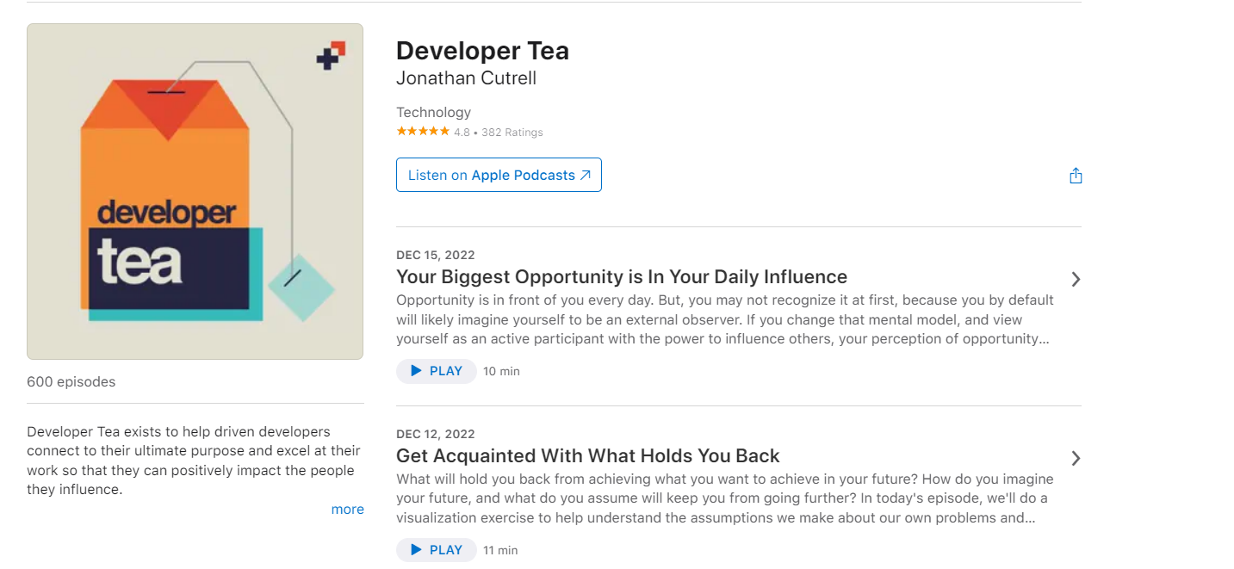The image size is (1234, 569).
Task: Open Get Acquainted With What Holds You Back
Action: click(587, 455)
